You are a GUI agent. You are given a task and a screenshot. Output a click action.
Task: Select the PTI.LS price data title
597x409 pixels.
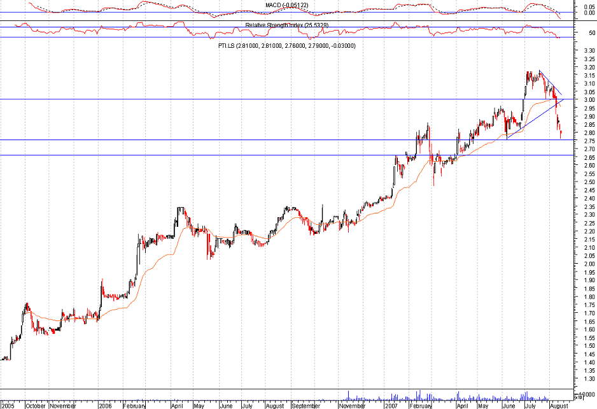286,46
